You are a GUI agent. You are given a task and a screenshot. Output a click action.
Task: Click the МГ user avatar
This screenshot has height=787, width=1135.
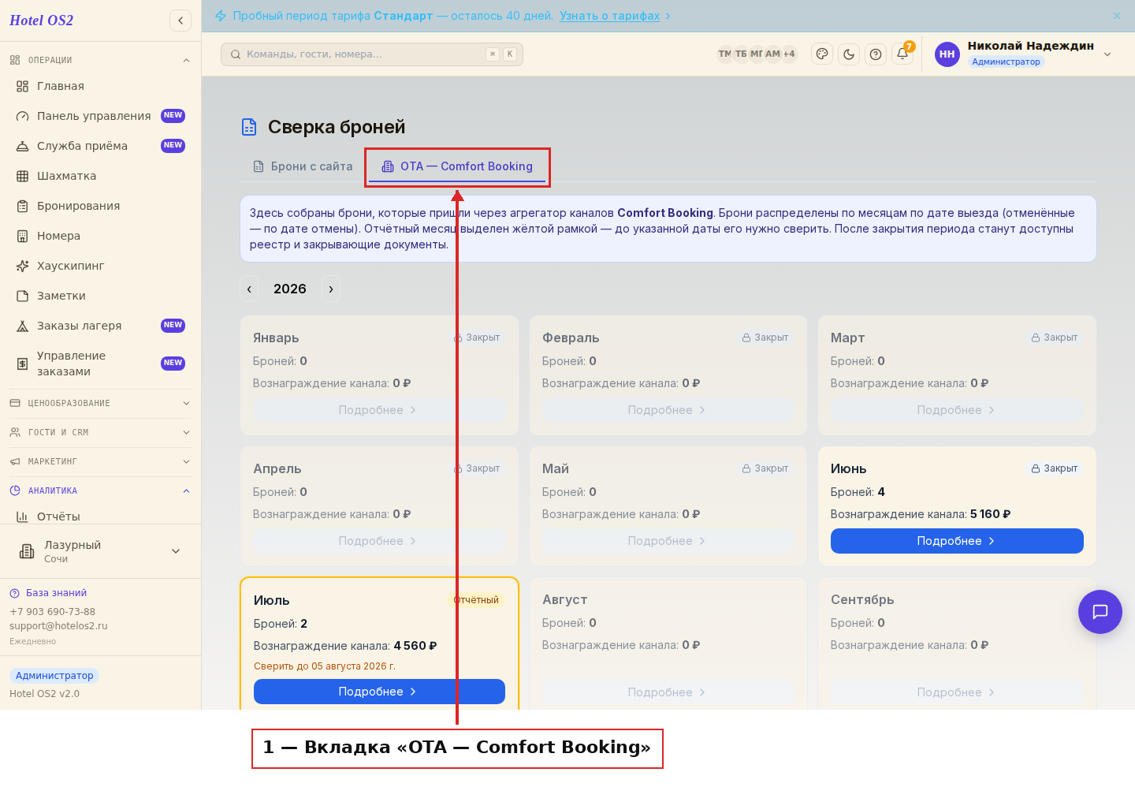[757, 54]
